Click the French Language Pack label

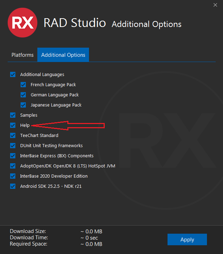tap(53, 85)
